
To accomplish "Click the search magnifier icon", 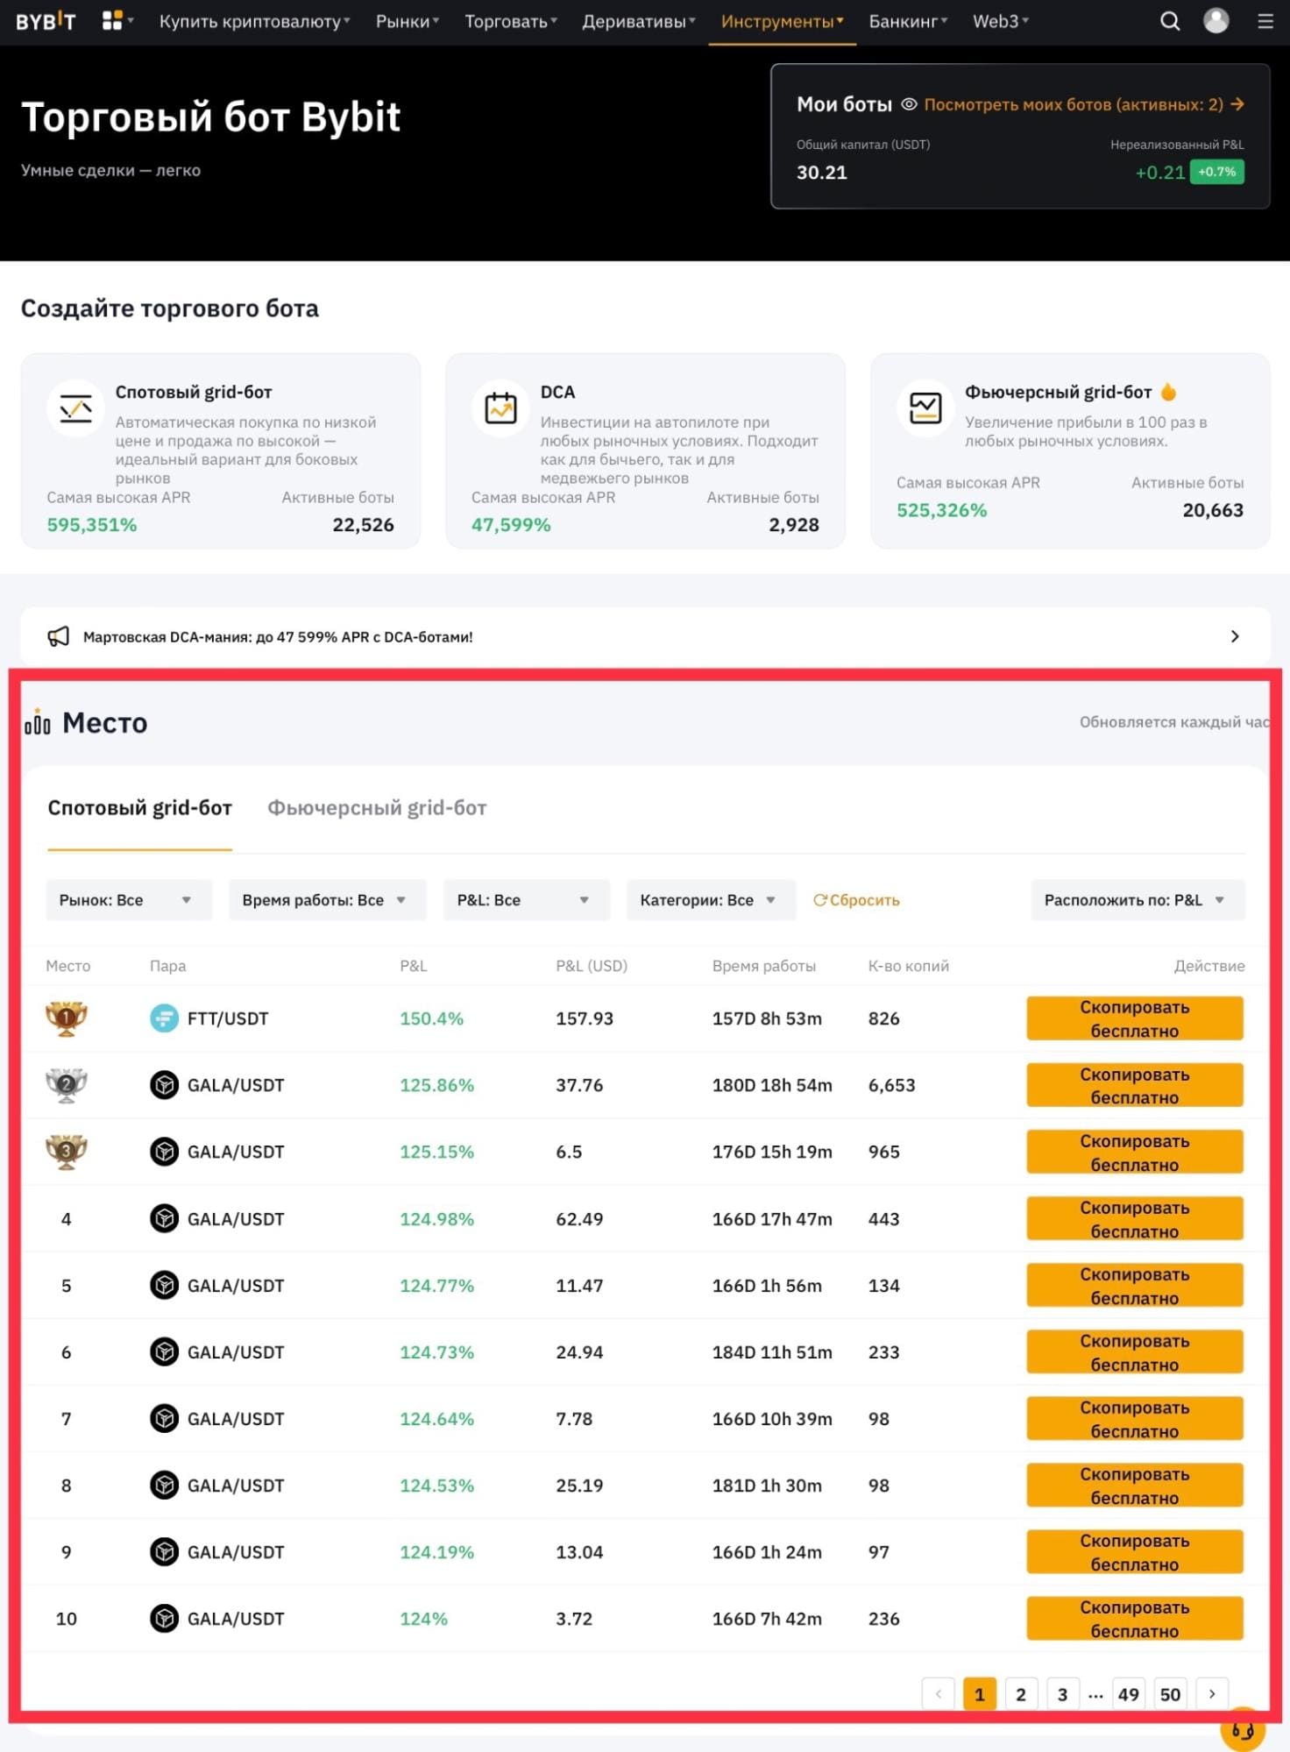I will coord(1169,21).
